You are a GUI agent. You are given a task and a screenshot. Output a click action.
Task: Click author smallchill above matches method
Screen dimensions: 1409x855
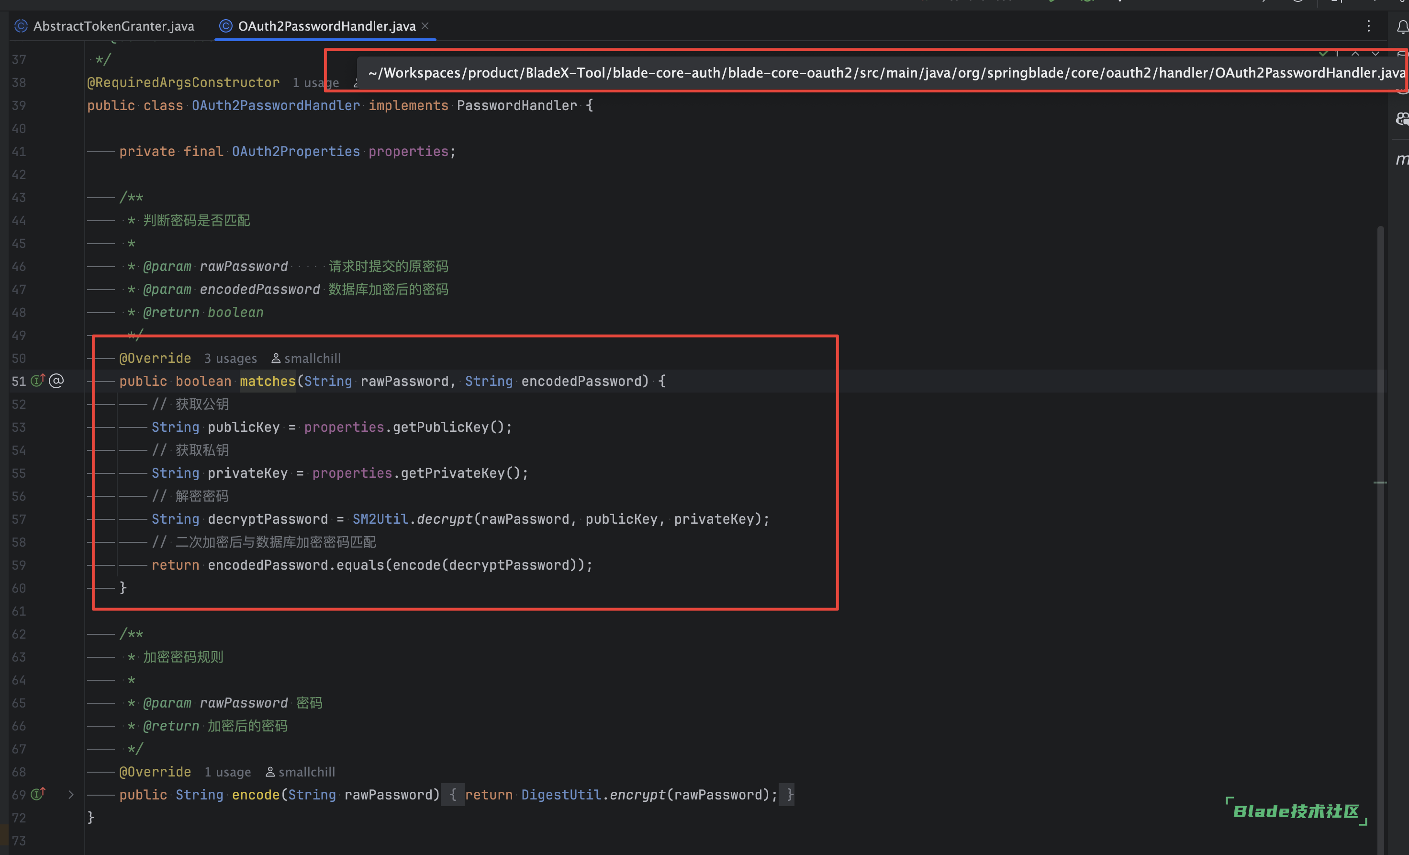306,359
